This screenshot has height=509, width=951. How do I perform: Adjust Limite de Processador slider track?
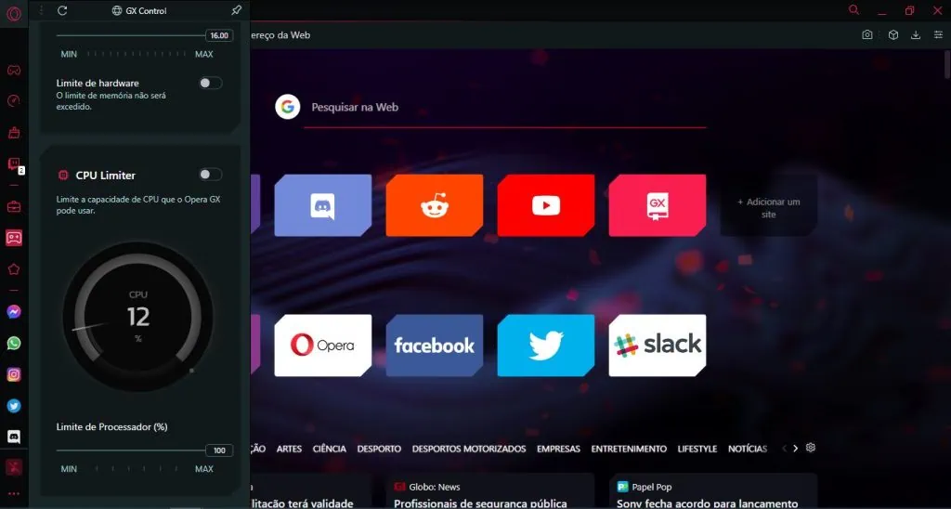point(132,450)
